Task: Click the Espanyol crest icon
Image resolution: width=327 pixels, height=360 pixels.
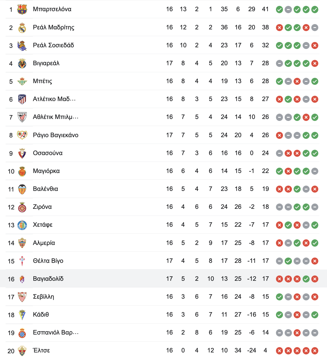Action: [22, 333]
